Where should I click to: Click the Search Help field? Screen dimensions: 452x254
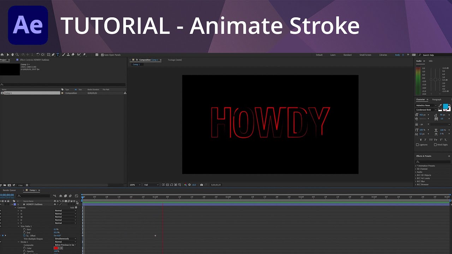pyautogui.click(x=436, y=55)
